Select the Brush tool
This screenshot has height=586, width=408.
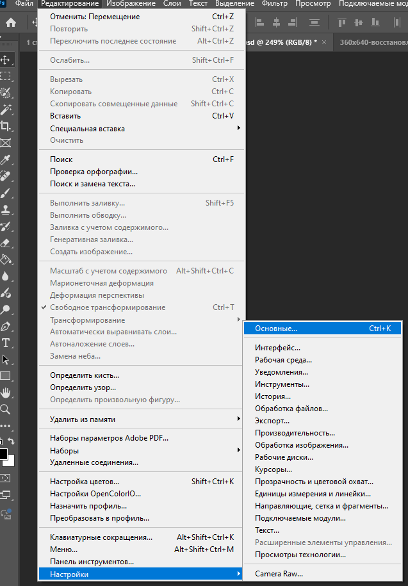[x=5, y=193]
